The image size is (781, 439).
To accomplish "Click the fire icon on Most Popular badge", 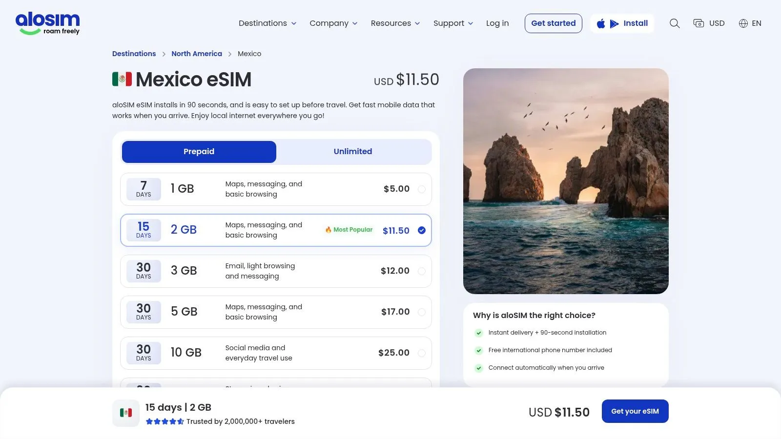I will click(329, 230).
